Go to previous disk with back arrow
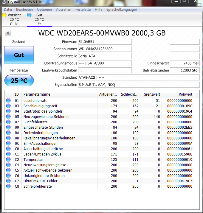 [x=8, y=33]
